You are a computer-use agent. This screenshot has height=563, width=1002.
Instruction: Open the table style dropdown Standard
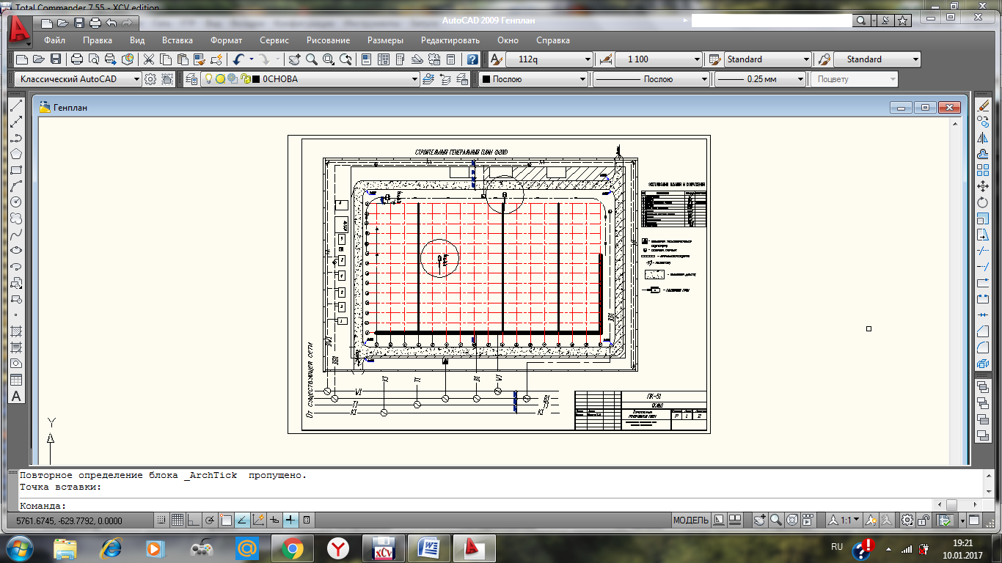(768, 59)
